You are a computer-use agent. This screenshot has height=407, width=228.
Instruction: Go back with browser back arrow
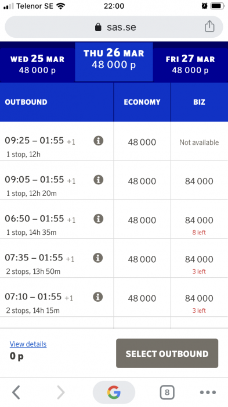[16, 392]
